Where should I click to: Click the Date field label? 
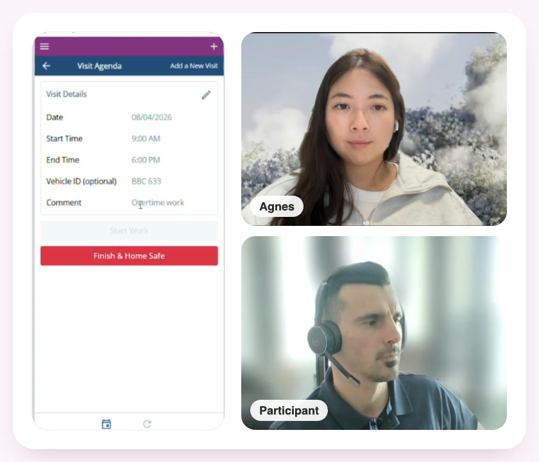tap(55, 117)
